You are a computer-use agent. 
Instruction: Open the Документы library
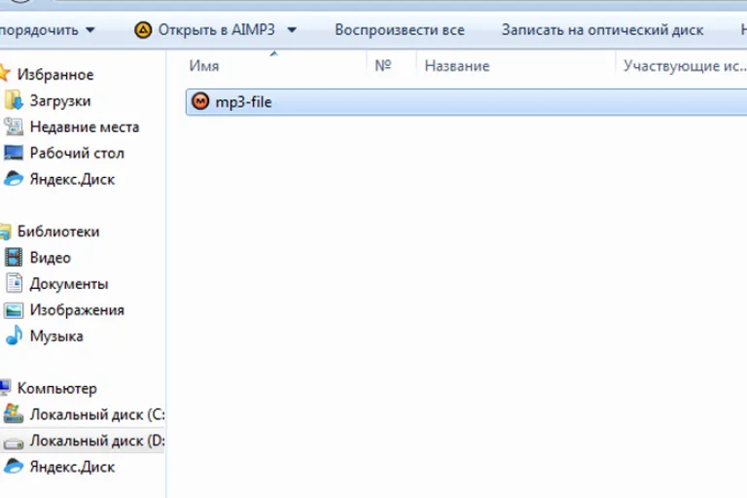(x=69, y=284)
